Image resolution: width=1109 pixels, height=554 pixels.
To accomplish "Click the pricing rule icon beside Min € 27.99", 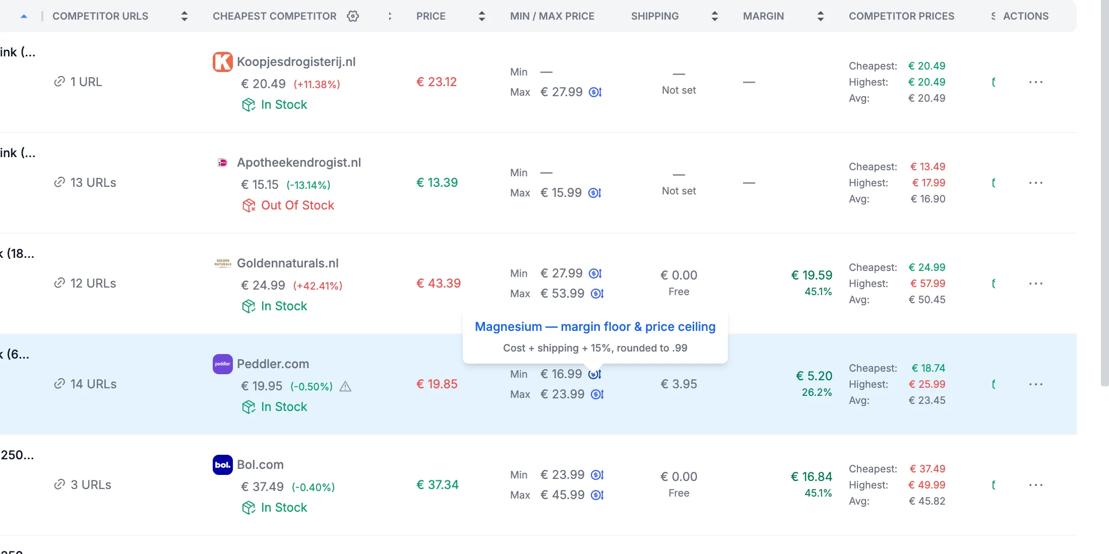I will (x=595, y=273).
